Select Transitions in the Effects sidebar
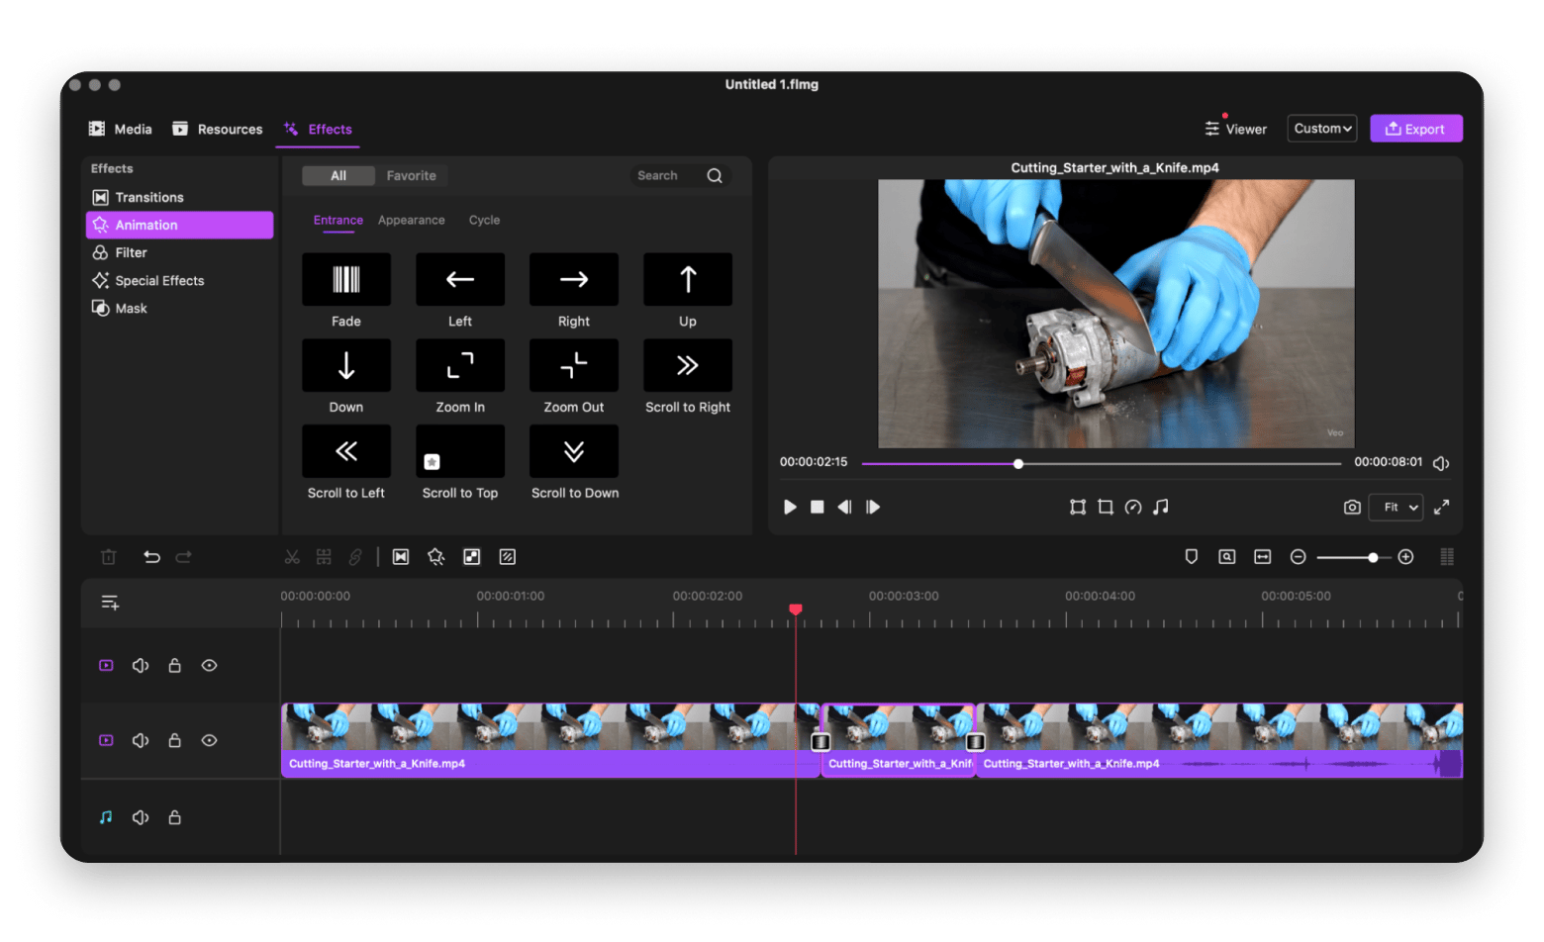 point(149,198)
